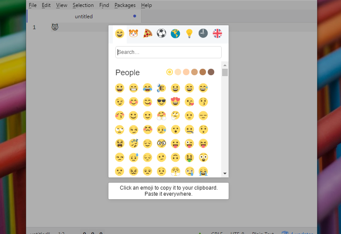The height and width of the screenshot is (234, 341).
Task: Open the Selection menu
Action: [83, 5]
